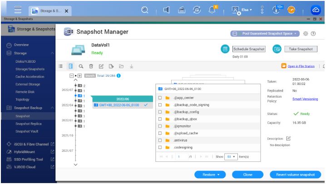Tick the .@backup_config folder checkbox
This screenshot has height=184, width=326.
160,112
